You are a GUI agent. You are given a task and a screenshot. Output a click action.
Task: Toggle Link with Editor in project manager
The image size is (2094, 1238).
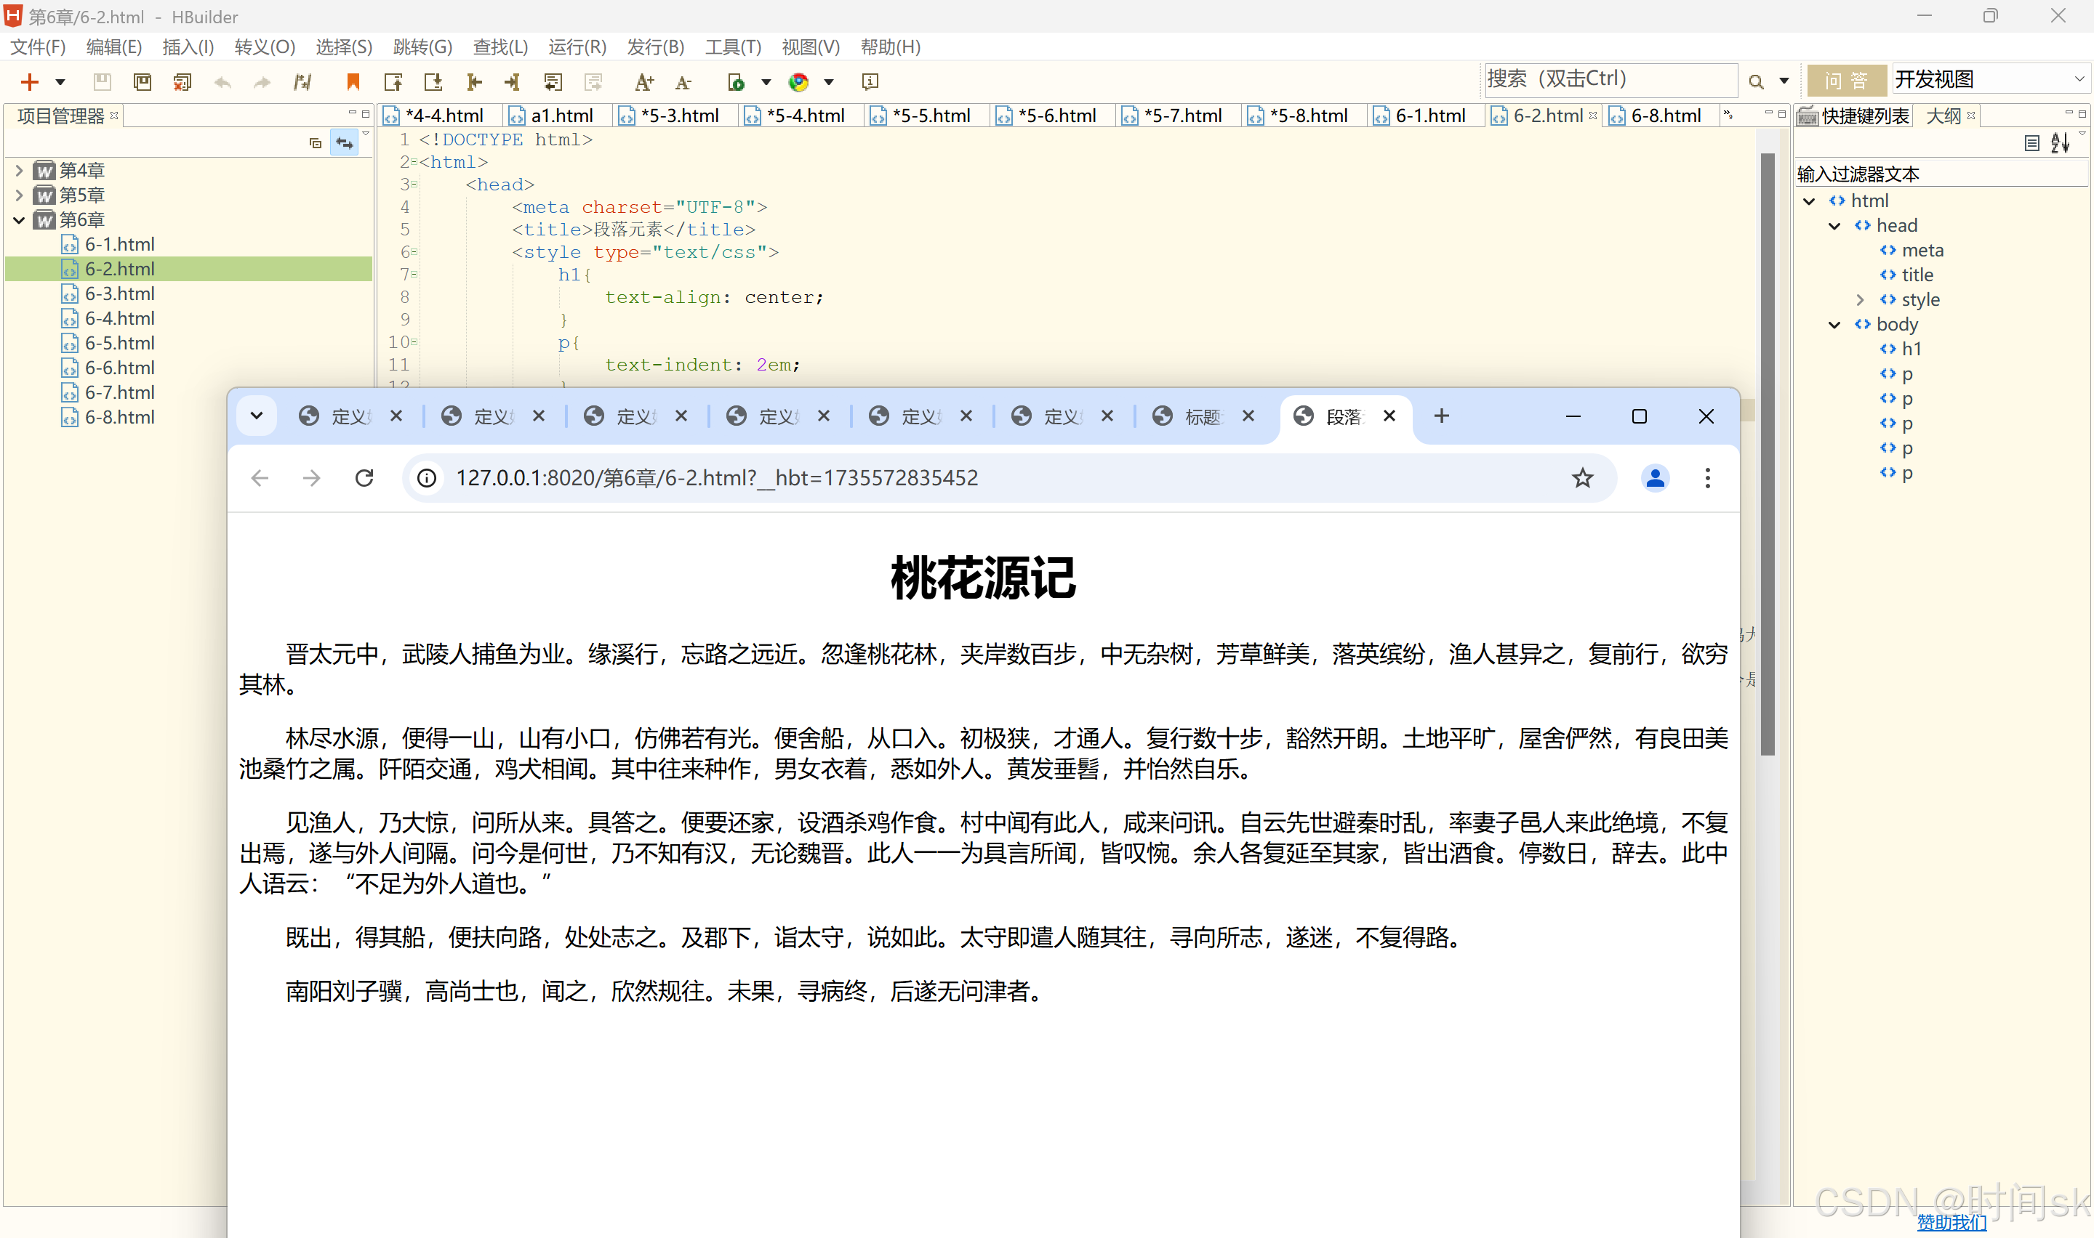coord(344,143)
